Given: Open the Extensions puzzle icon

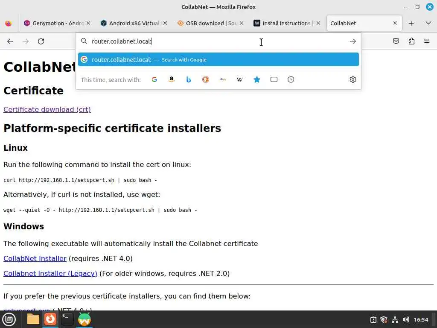Looking at the screenshot, I should click(x=411, y=41).
